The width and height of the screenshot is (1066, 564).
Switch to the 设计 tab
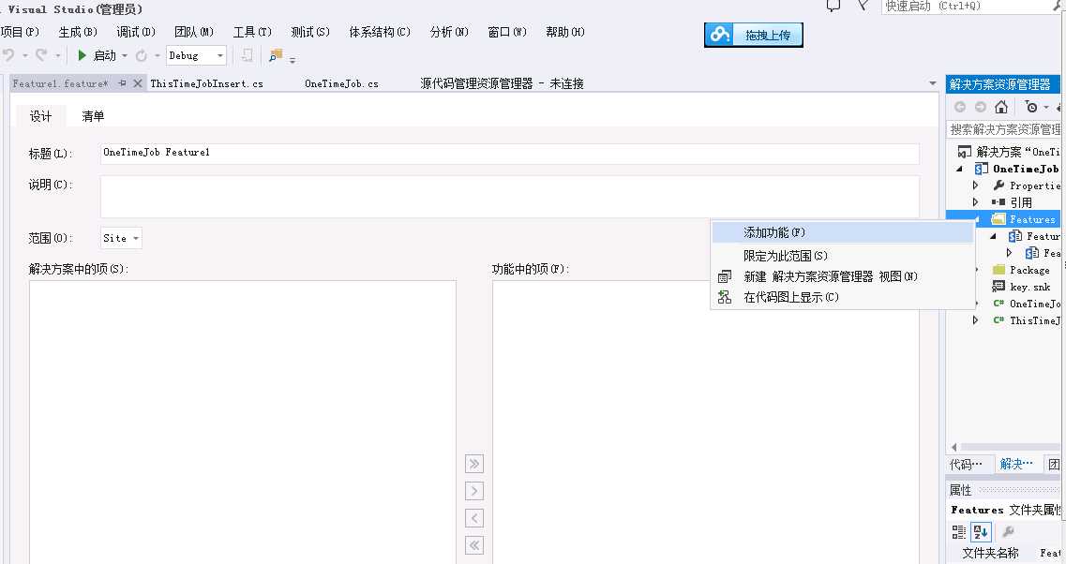coord(40,116)
